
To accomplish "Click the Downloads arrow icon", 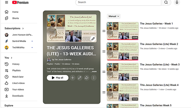I will click(7, 96).
